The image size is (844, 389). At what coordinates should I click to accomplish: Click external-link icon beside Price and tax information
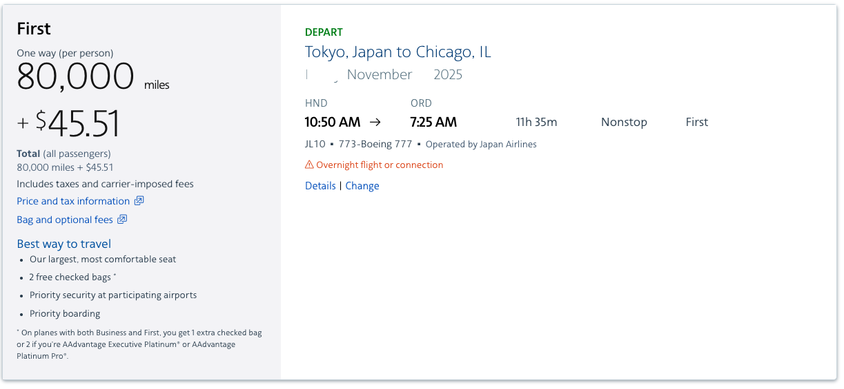point(139,201)
